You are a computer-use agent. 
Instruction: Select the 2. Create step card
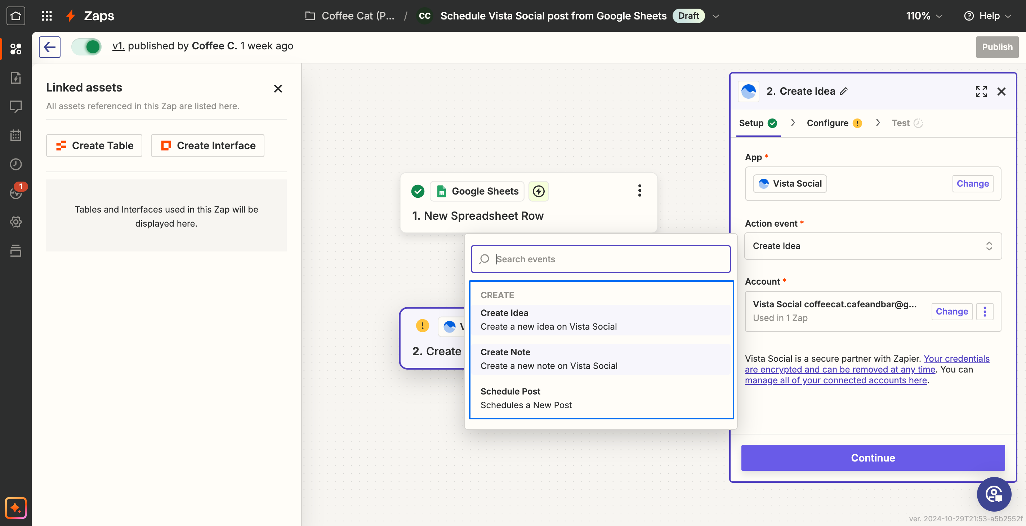[x=432, y=338]
